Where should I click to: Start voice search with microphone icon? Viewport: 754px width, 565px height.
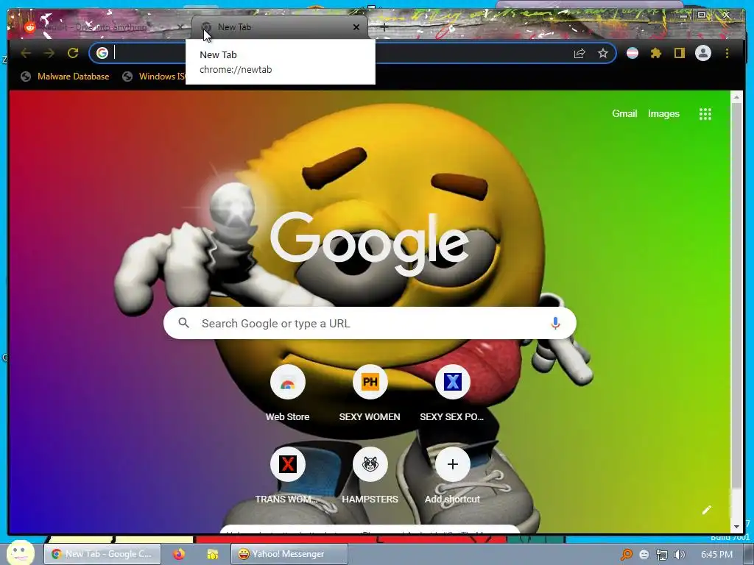pos(555,324)
